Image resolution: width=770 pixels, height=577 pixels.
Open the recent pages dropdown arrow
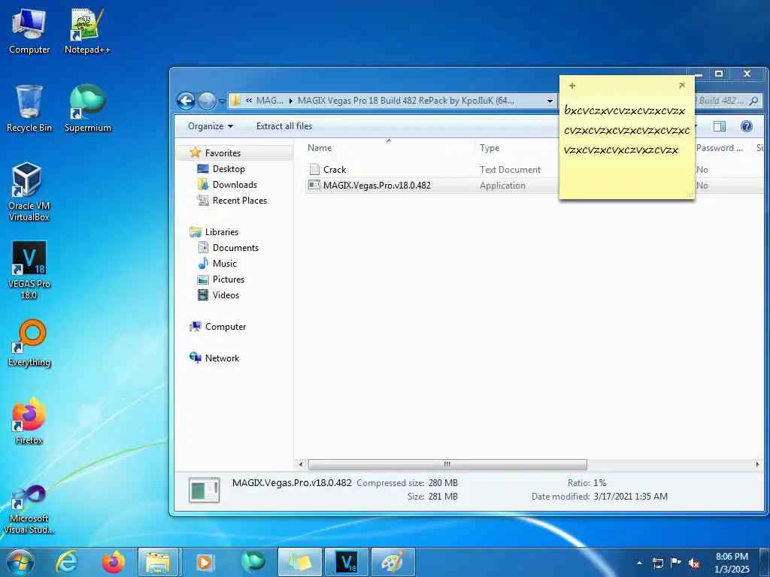pos(222,101)
